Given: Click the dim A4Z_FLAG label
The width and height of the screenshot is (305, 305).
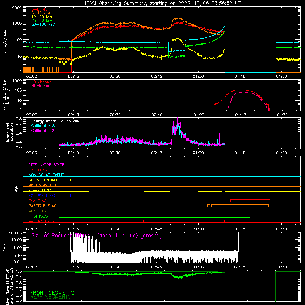Looking at the screenshot, I should coord(37,211).
